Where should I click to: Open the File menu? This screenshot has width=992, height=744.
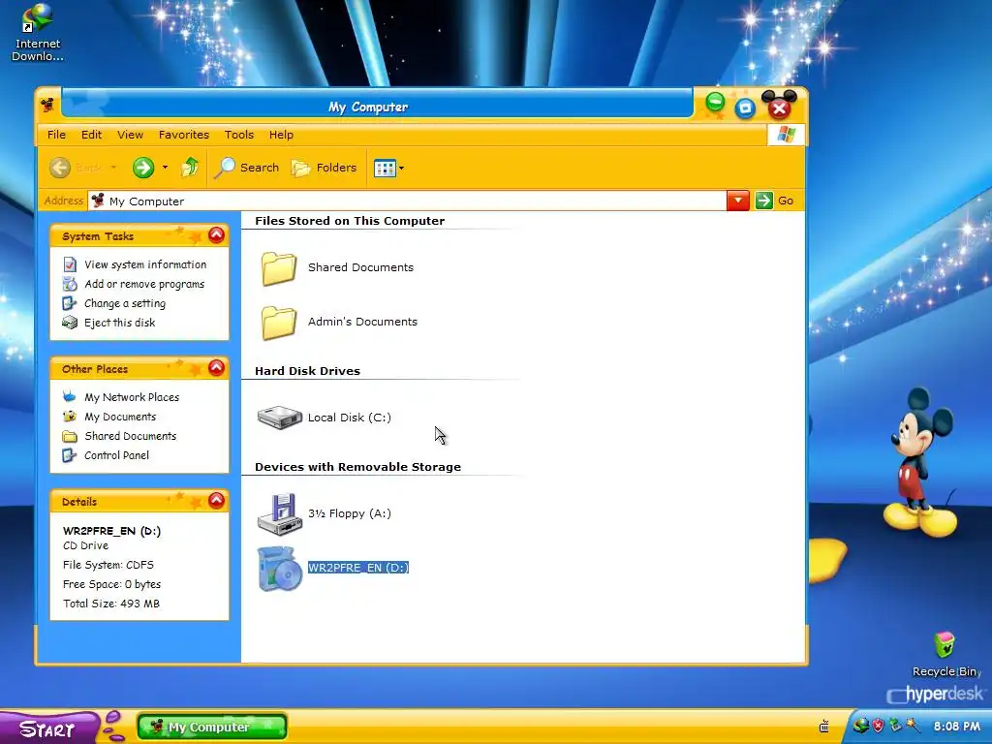(x=56, y=135)
